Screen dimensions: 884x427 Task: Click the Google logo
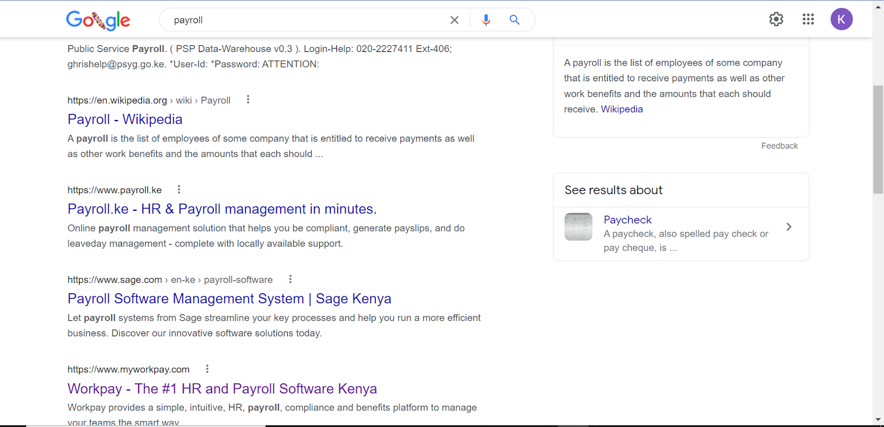98,20
